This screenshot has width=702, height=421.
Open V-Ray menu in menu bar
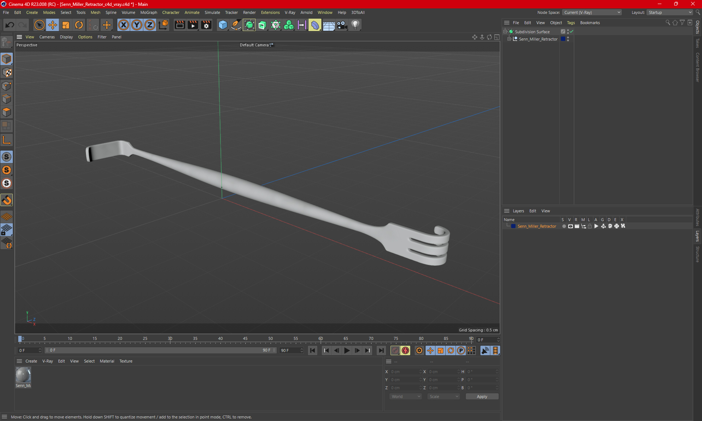pyautogui.click(x=290, y=12)
